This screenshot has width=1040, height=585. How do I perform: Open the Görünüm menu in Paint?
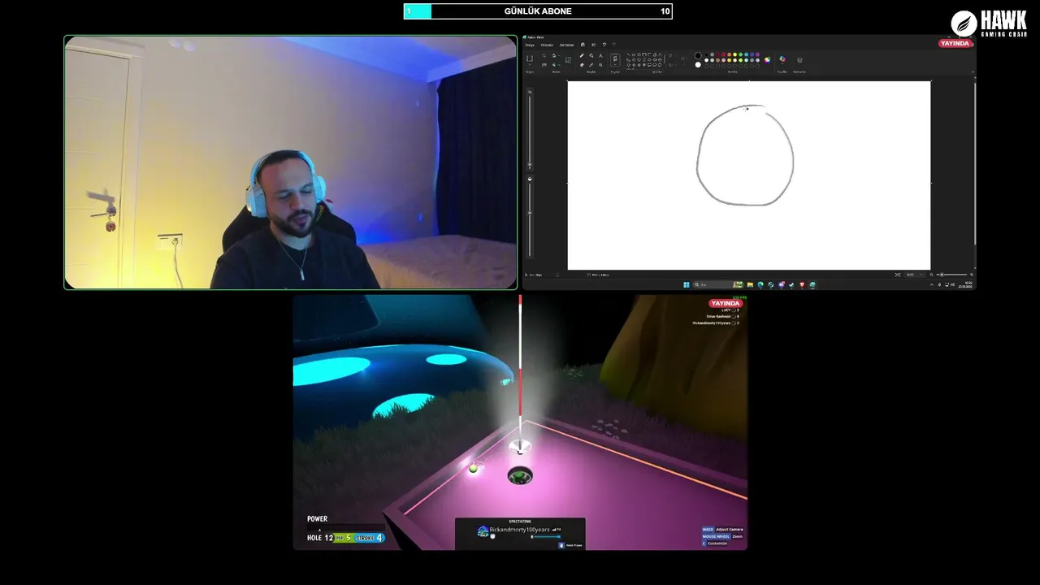(566, 45)
